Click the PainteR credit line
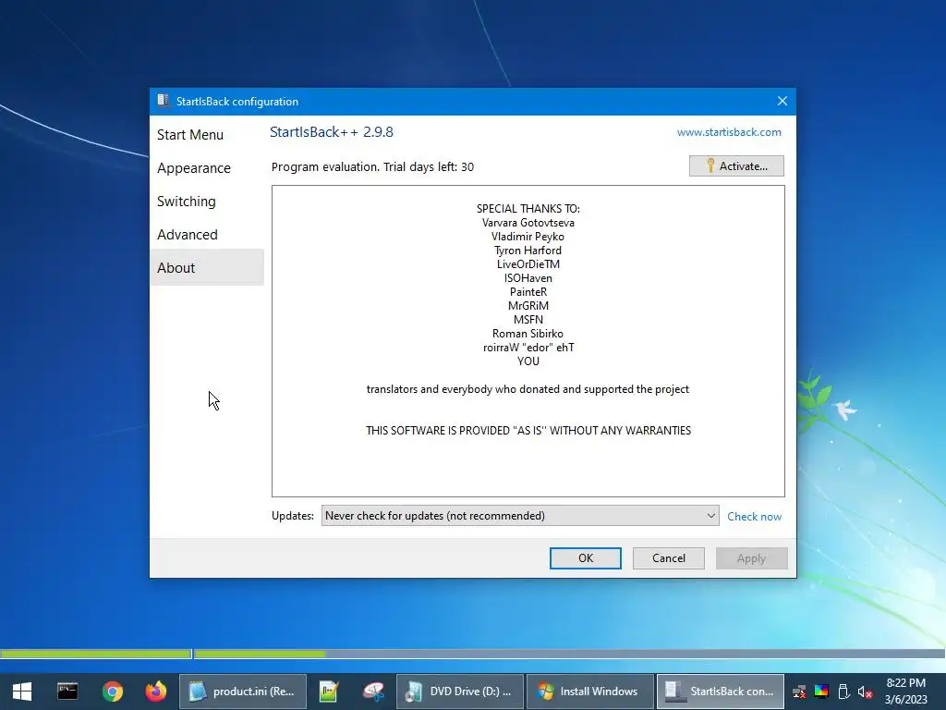This screenshot has height=710, width=946. click(528, 292)
